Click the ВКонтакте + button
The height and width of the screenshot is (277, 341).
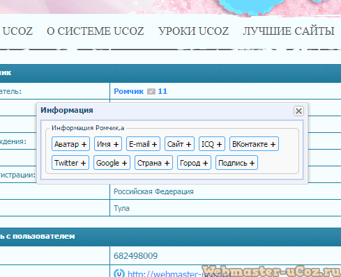coord(254,144)
